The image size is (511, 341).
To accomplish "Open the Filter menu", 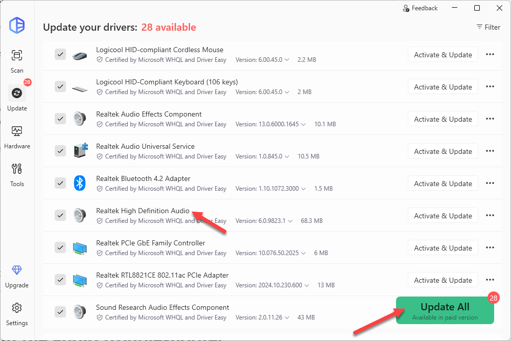I will [x=488, y=27].
